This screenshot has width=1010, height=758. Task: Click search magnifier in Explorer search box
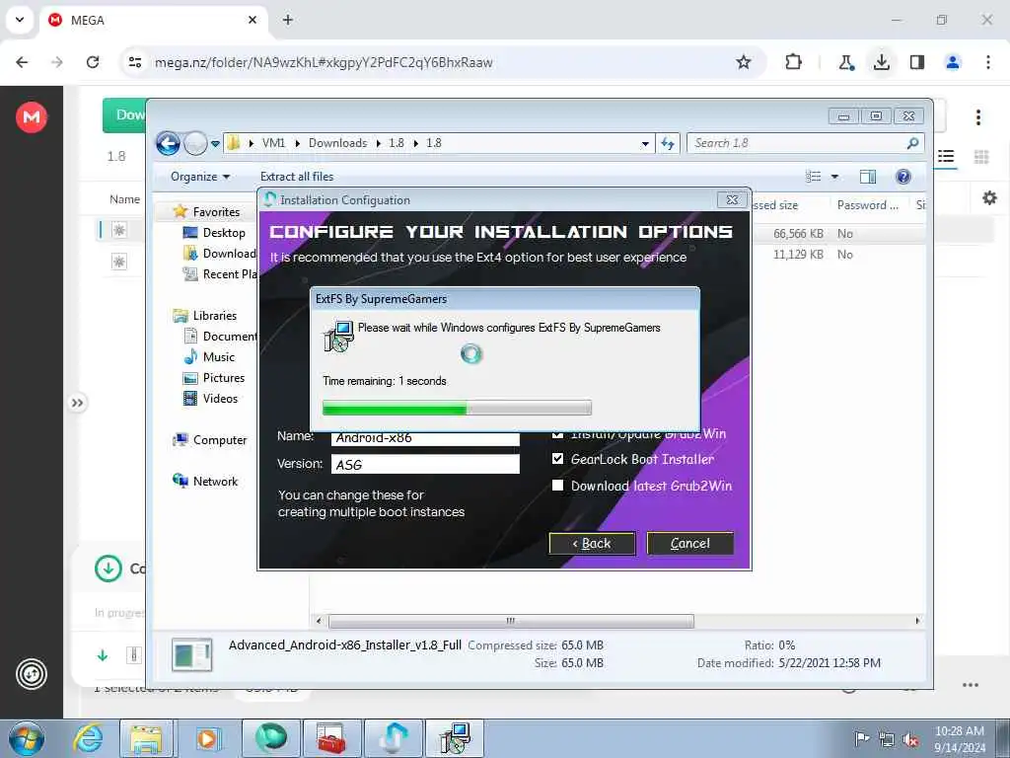pyautogui.click(x=912, y=143)
